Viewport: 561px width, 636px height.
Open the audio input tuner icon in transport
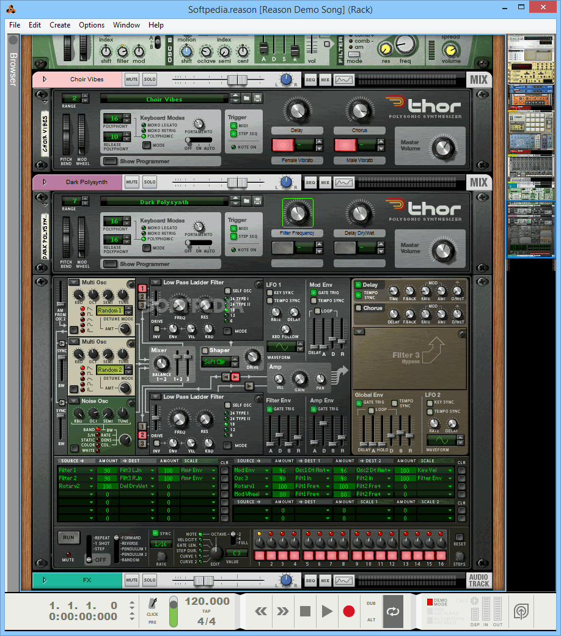coord(521,612)
